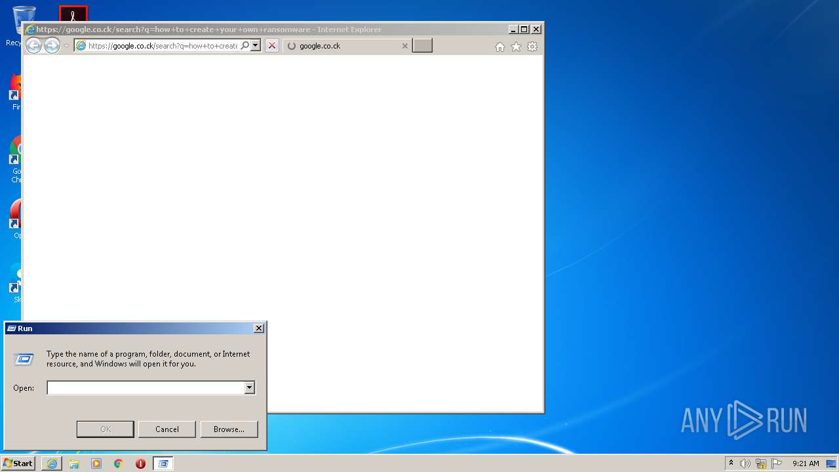This screenshot has height=472, width=839.
Task: Open Google Chrome from taskbar
Action: 119,463
